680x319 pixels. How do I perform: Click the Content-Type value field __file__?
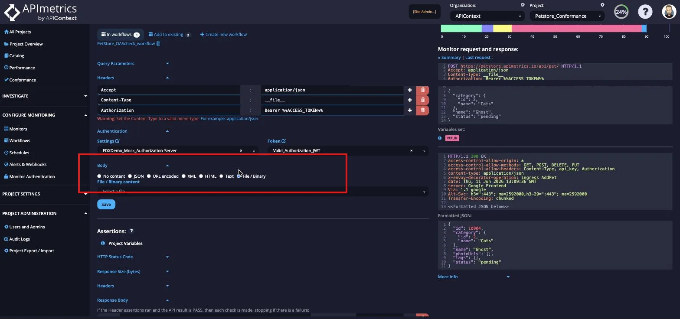click(x=332, y=100)
